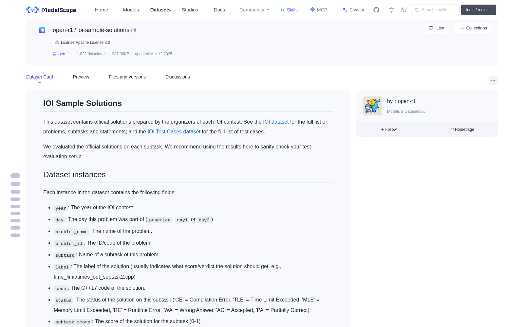Click the open-r1 whale avatar
Image resolution: width=524 pixels, height=327 pixels.
373,106
